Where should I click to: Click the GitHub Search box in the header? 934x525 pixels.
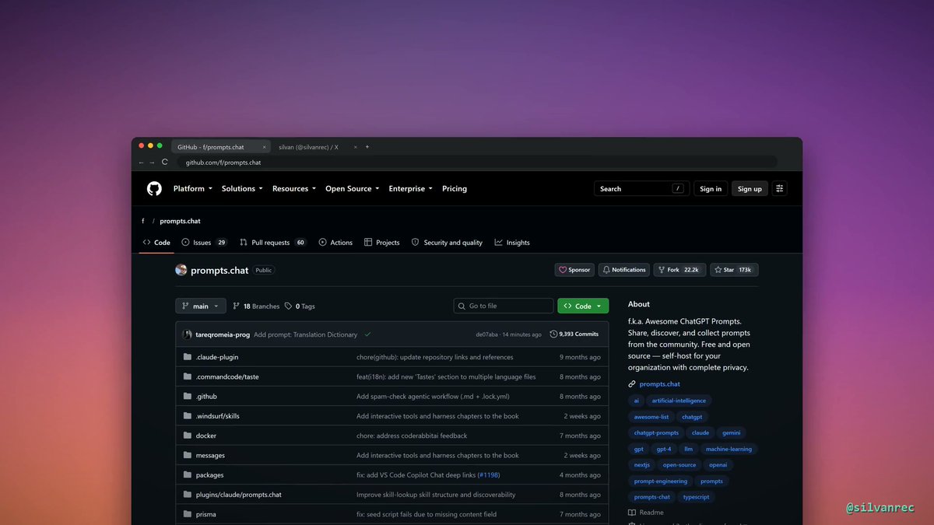click(x=642, y=188)
